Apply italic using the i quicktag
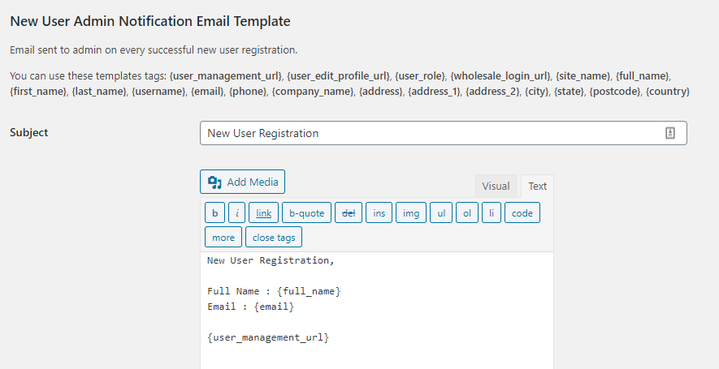Image resolution: width=719 pixels, height=369 pixels. tap(236, 213)
